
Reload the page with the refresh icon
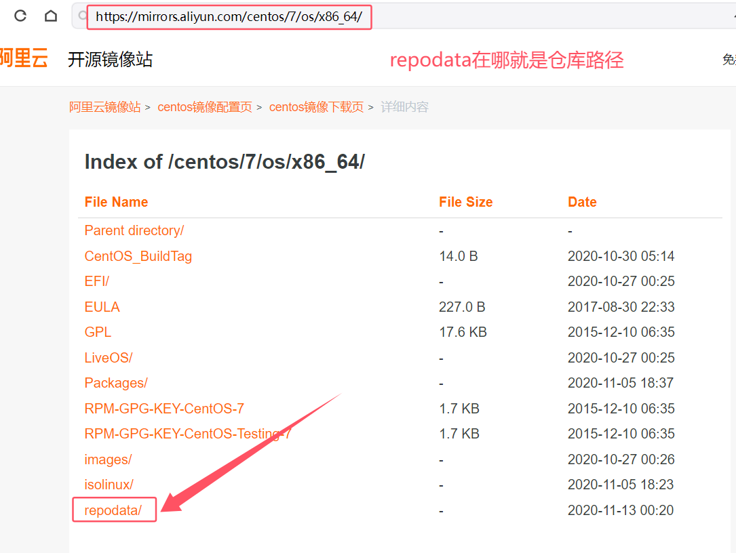coord(20,16)
